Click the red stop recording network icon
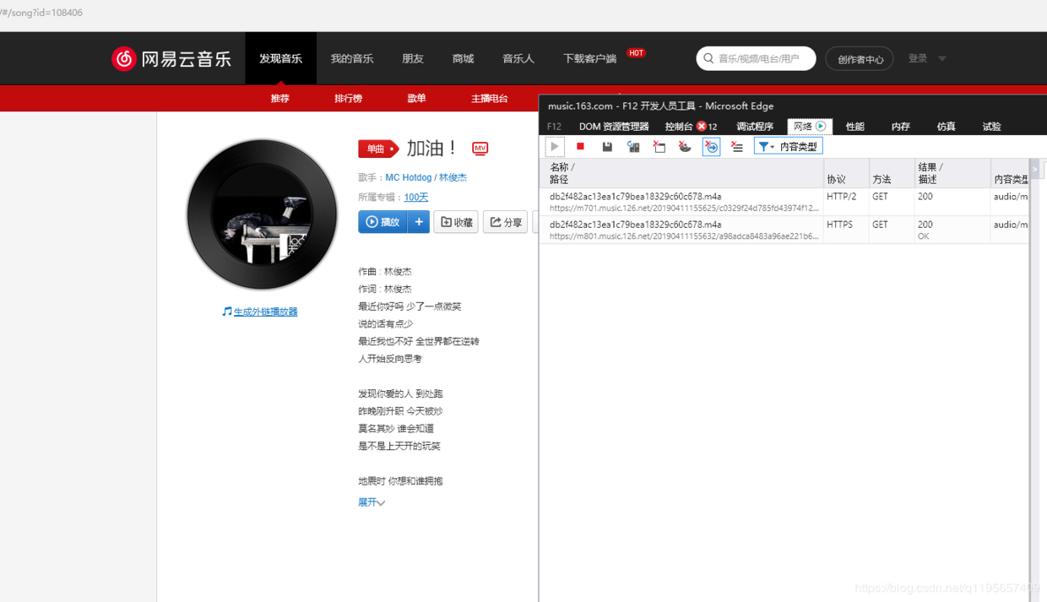The height and width of the screenshot is (602, 1047). [x=580, y=145]
